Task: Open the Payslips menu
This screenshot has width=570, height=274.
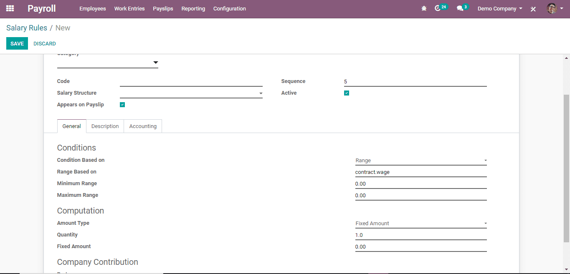Action: [x=163, y=9]
